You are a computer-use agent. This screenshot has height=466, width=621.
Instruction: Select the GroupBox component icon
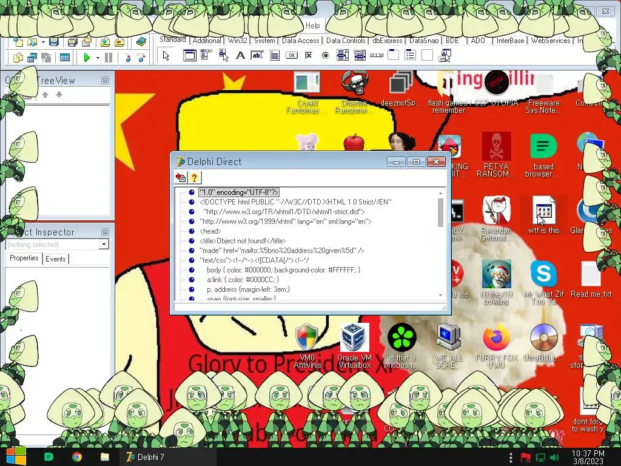click(x=393, y=55)
